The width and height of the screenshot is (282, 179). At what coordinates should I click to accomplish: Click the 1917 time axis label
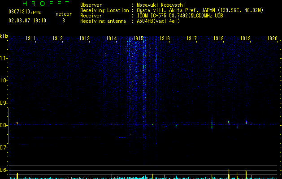click(x=191, y=38)
